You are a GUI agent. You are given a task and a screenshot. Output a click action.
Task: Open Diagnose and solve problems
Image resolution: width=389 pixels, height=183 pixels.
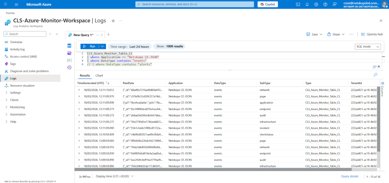pyautogui.click(x=30, y=71)
